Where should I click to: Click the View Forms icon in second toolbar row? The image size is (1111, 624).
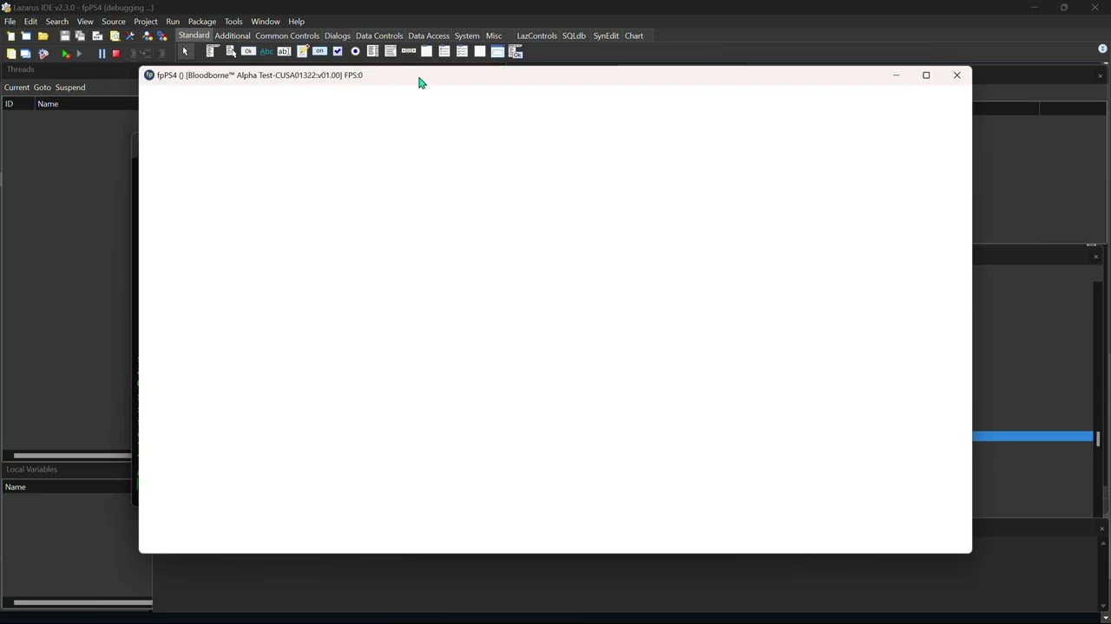25,54
